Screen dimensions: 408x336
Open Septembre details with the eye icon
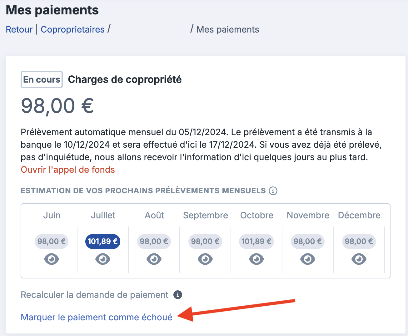pyautogui.click(x=205, y=259)
